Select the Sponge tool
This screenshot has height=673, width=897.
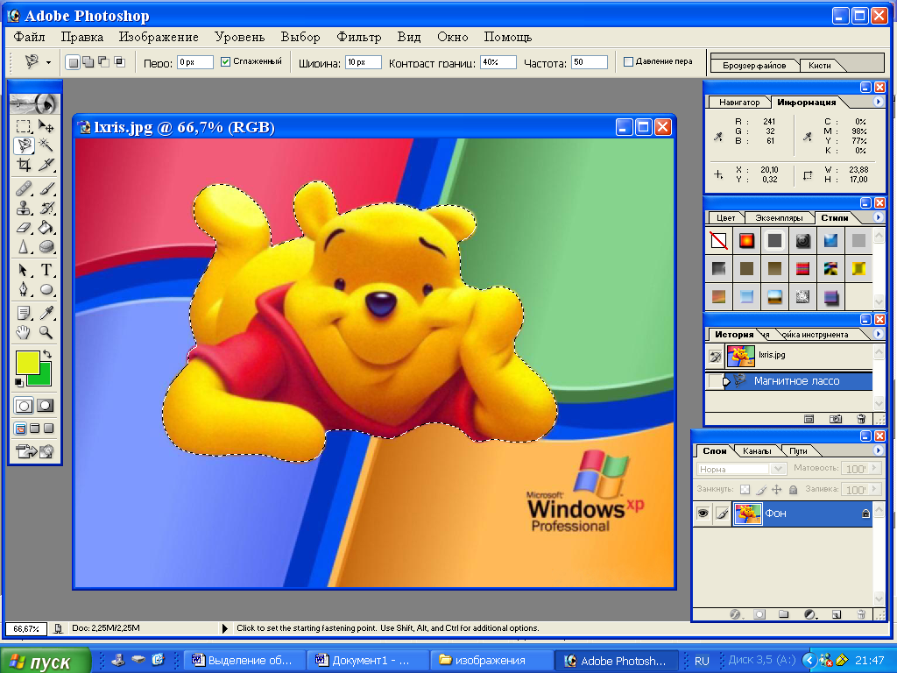46,246
